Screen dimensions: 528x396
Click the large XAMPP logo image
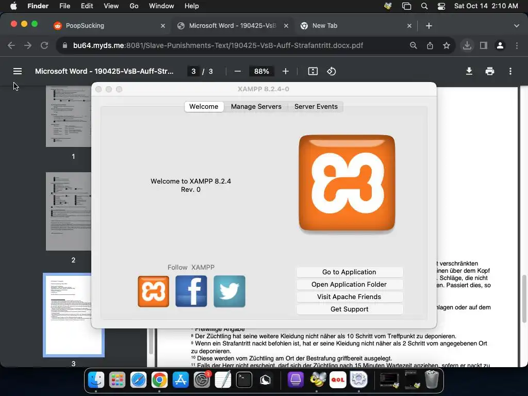click(x=347, y=183)
